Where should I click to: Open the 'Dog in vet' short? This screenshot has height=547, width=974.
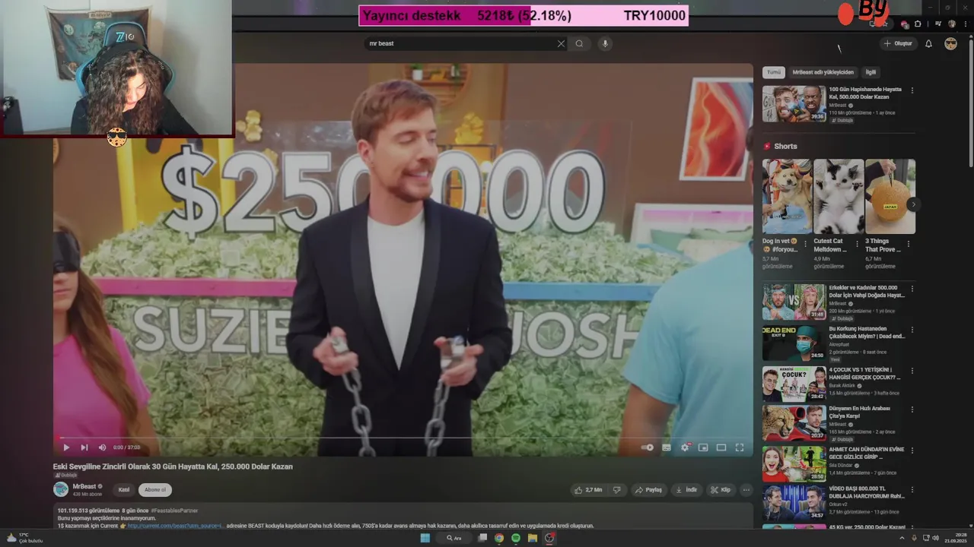pyautogui.click(x=787, y=196)
